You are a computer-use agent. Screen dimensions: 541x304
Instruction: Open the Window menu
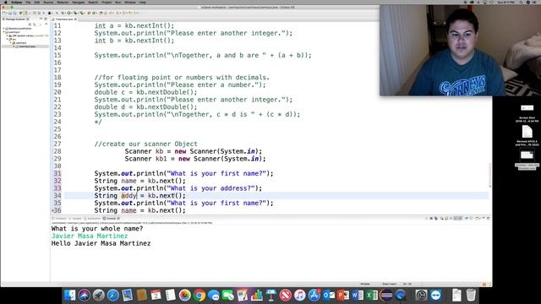click(x=129, y=2)
